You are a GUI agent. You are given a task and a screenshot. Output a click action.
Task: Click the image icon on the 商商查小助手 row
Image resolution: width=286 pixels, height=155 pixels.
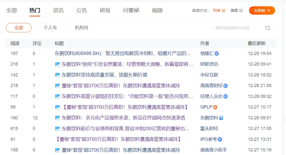coord(57,150)
